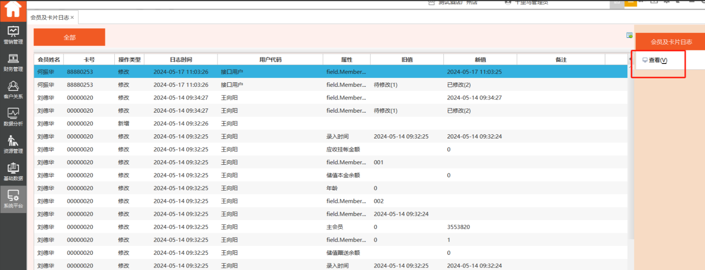Select 系统平台 system platform module

click(13, 199)
